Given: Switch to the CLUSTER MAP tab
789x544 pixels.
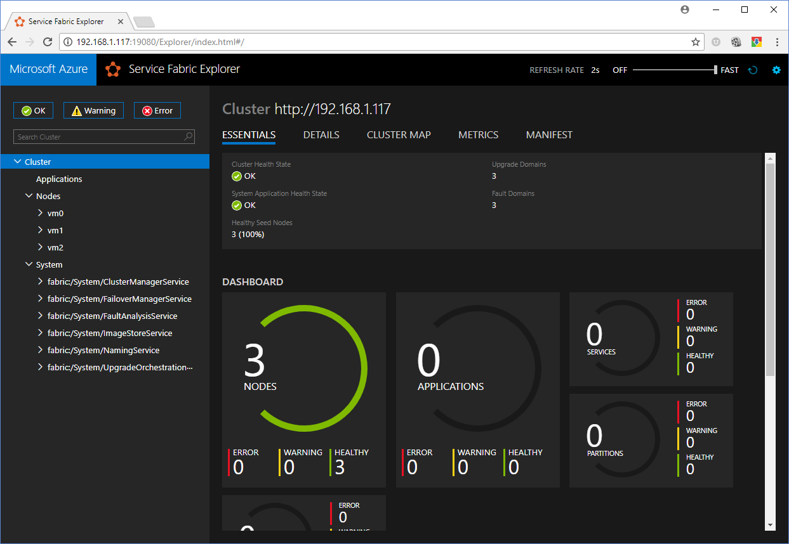Looking at the screenshot, I should point(399,135).
